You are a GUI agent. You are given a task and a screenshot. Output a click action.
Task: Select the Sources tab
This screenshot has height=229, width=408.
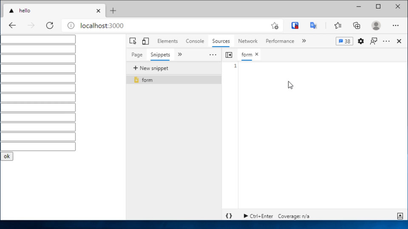pos(221,41)
